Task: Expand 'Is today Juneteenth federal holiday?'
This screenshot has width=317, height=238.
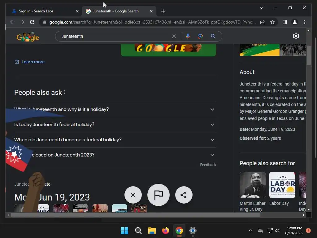Action: 115,125
